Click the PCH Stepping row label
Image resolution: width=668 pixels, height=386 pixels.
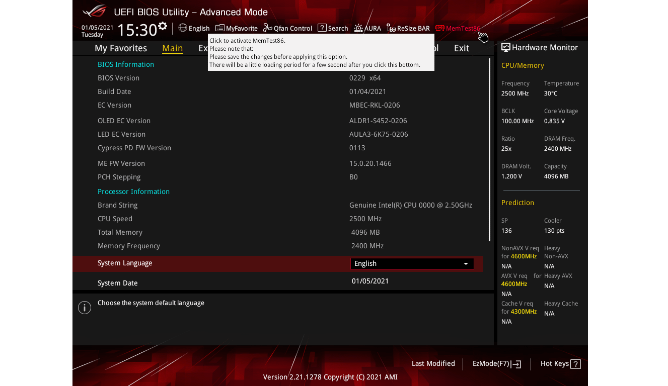[119, 177]
